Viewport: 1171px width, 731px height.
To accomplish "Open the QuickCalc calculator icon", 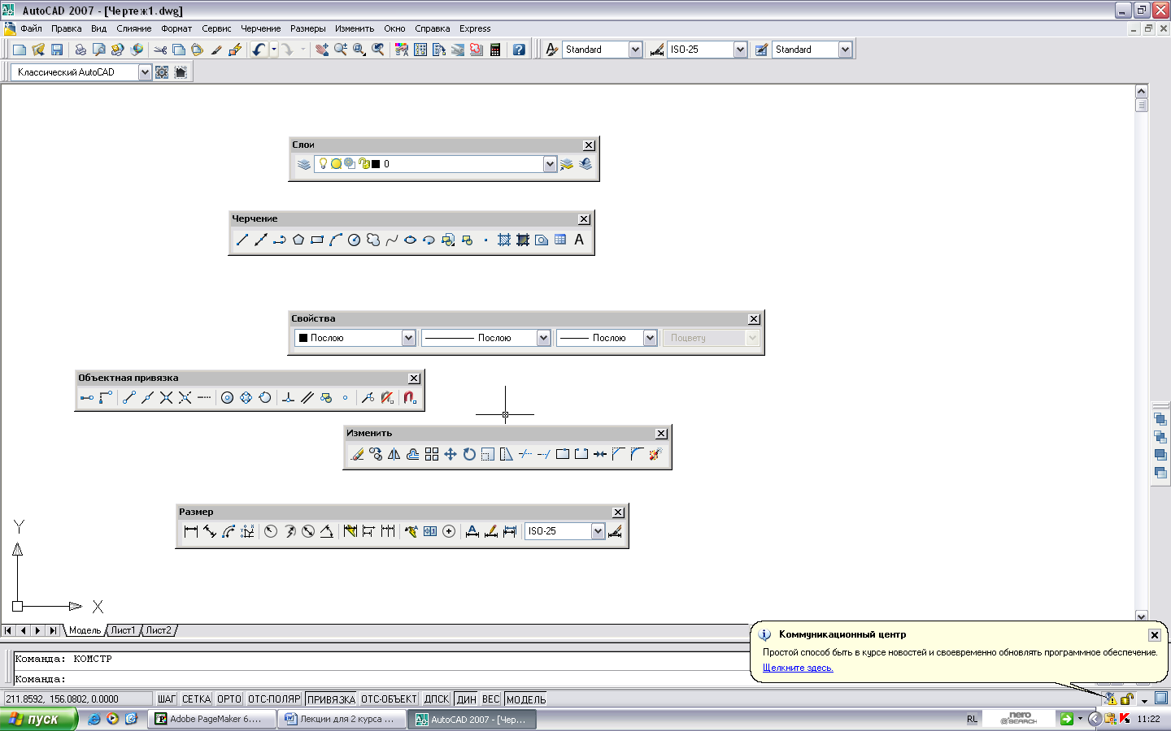I will (495, 50).
